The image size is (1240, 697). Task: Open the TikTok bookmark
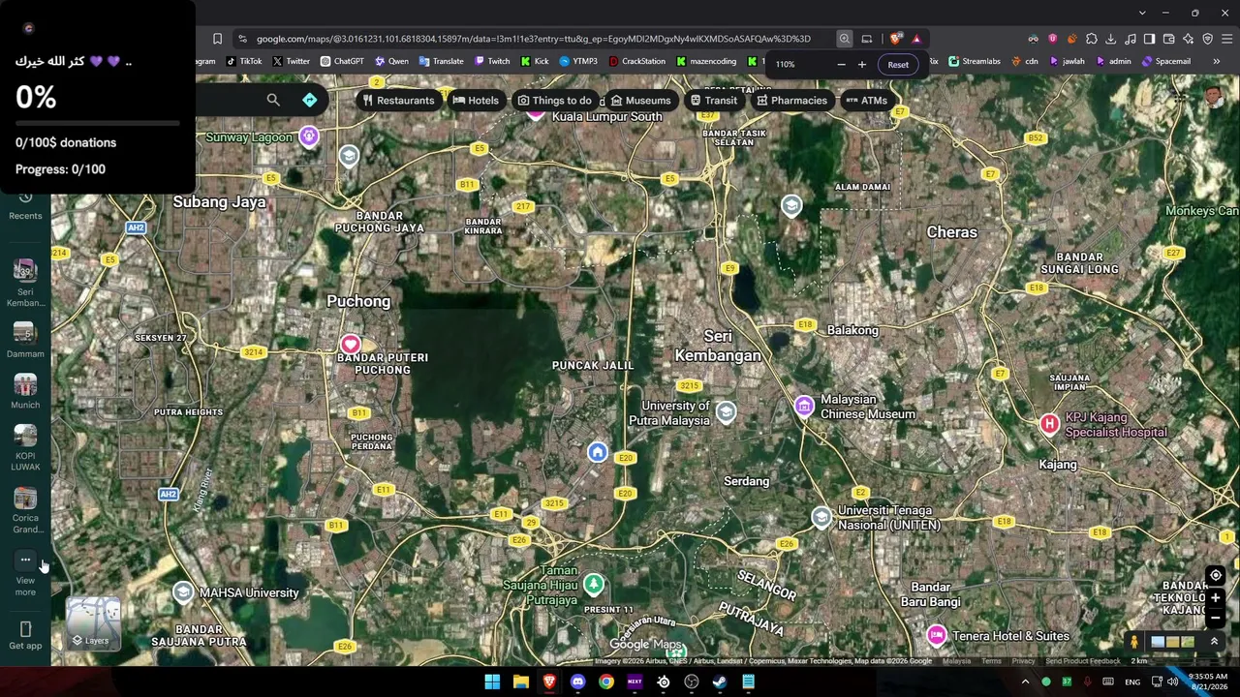[244, 61]
